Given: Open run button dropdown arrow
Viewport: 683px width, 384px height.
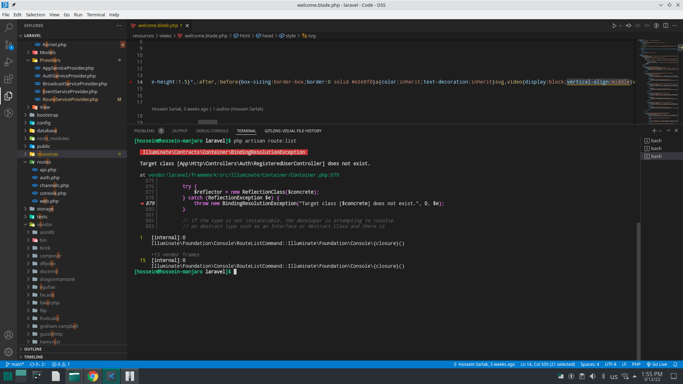Looking at the screenshot, I should coord(620,26).
